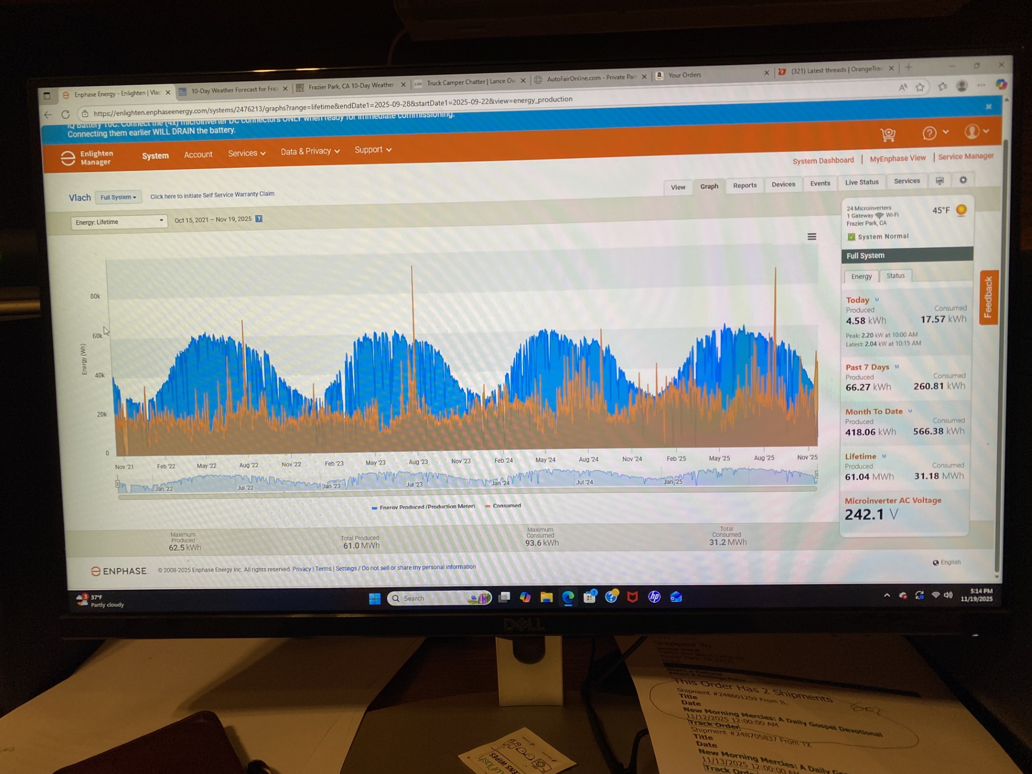Click the monitor kiosk icon beside Services

(940, 181)
